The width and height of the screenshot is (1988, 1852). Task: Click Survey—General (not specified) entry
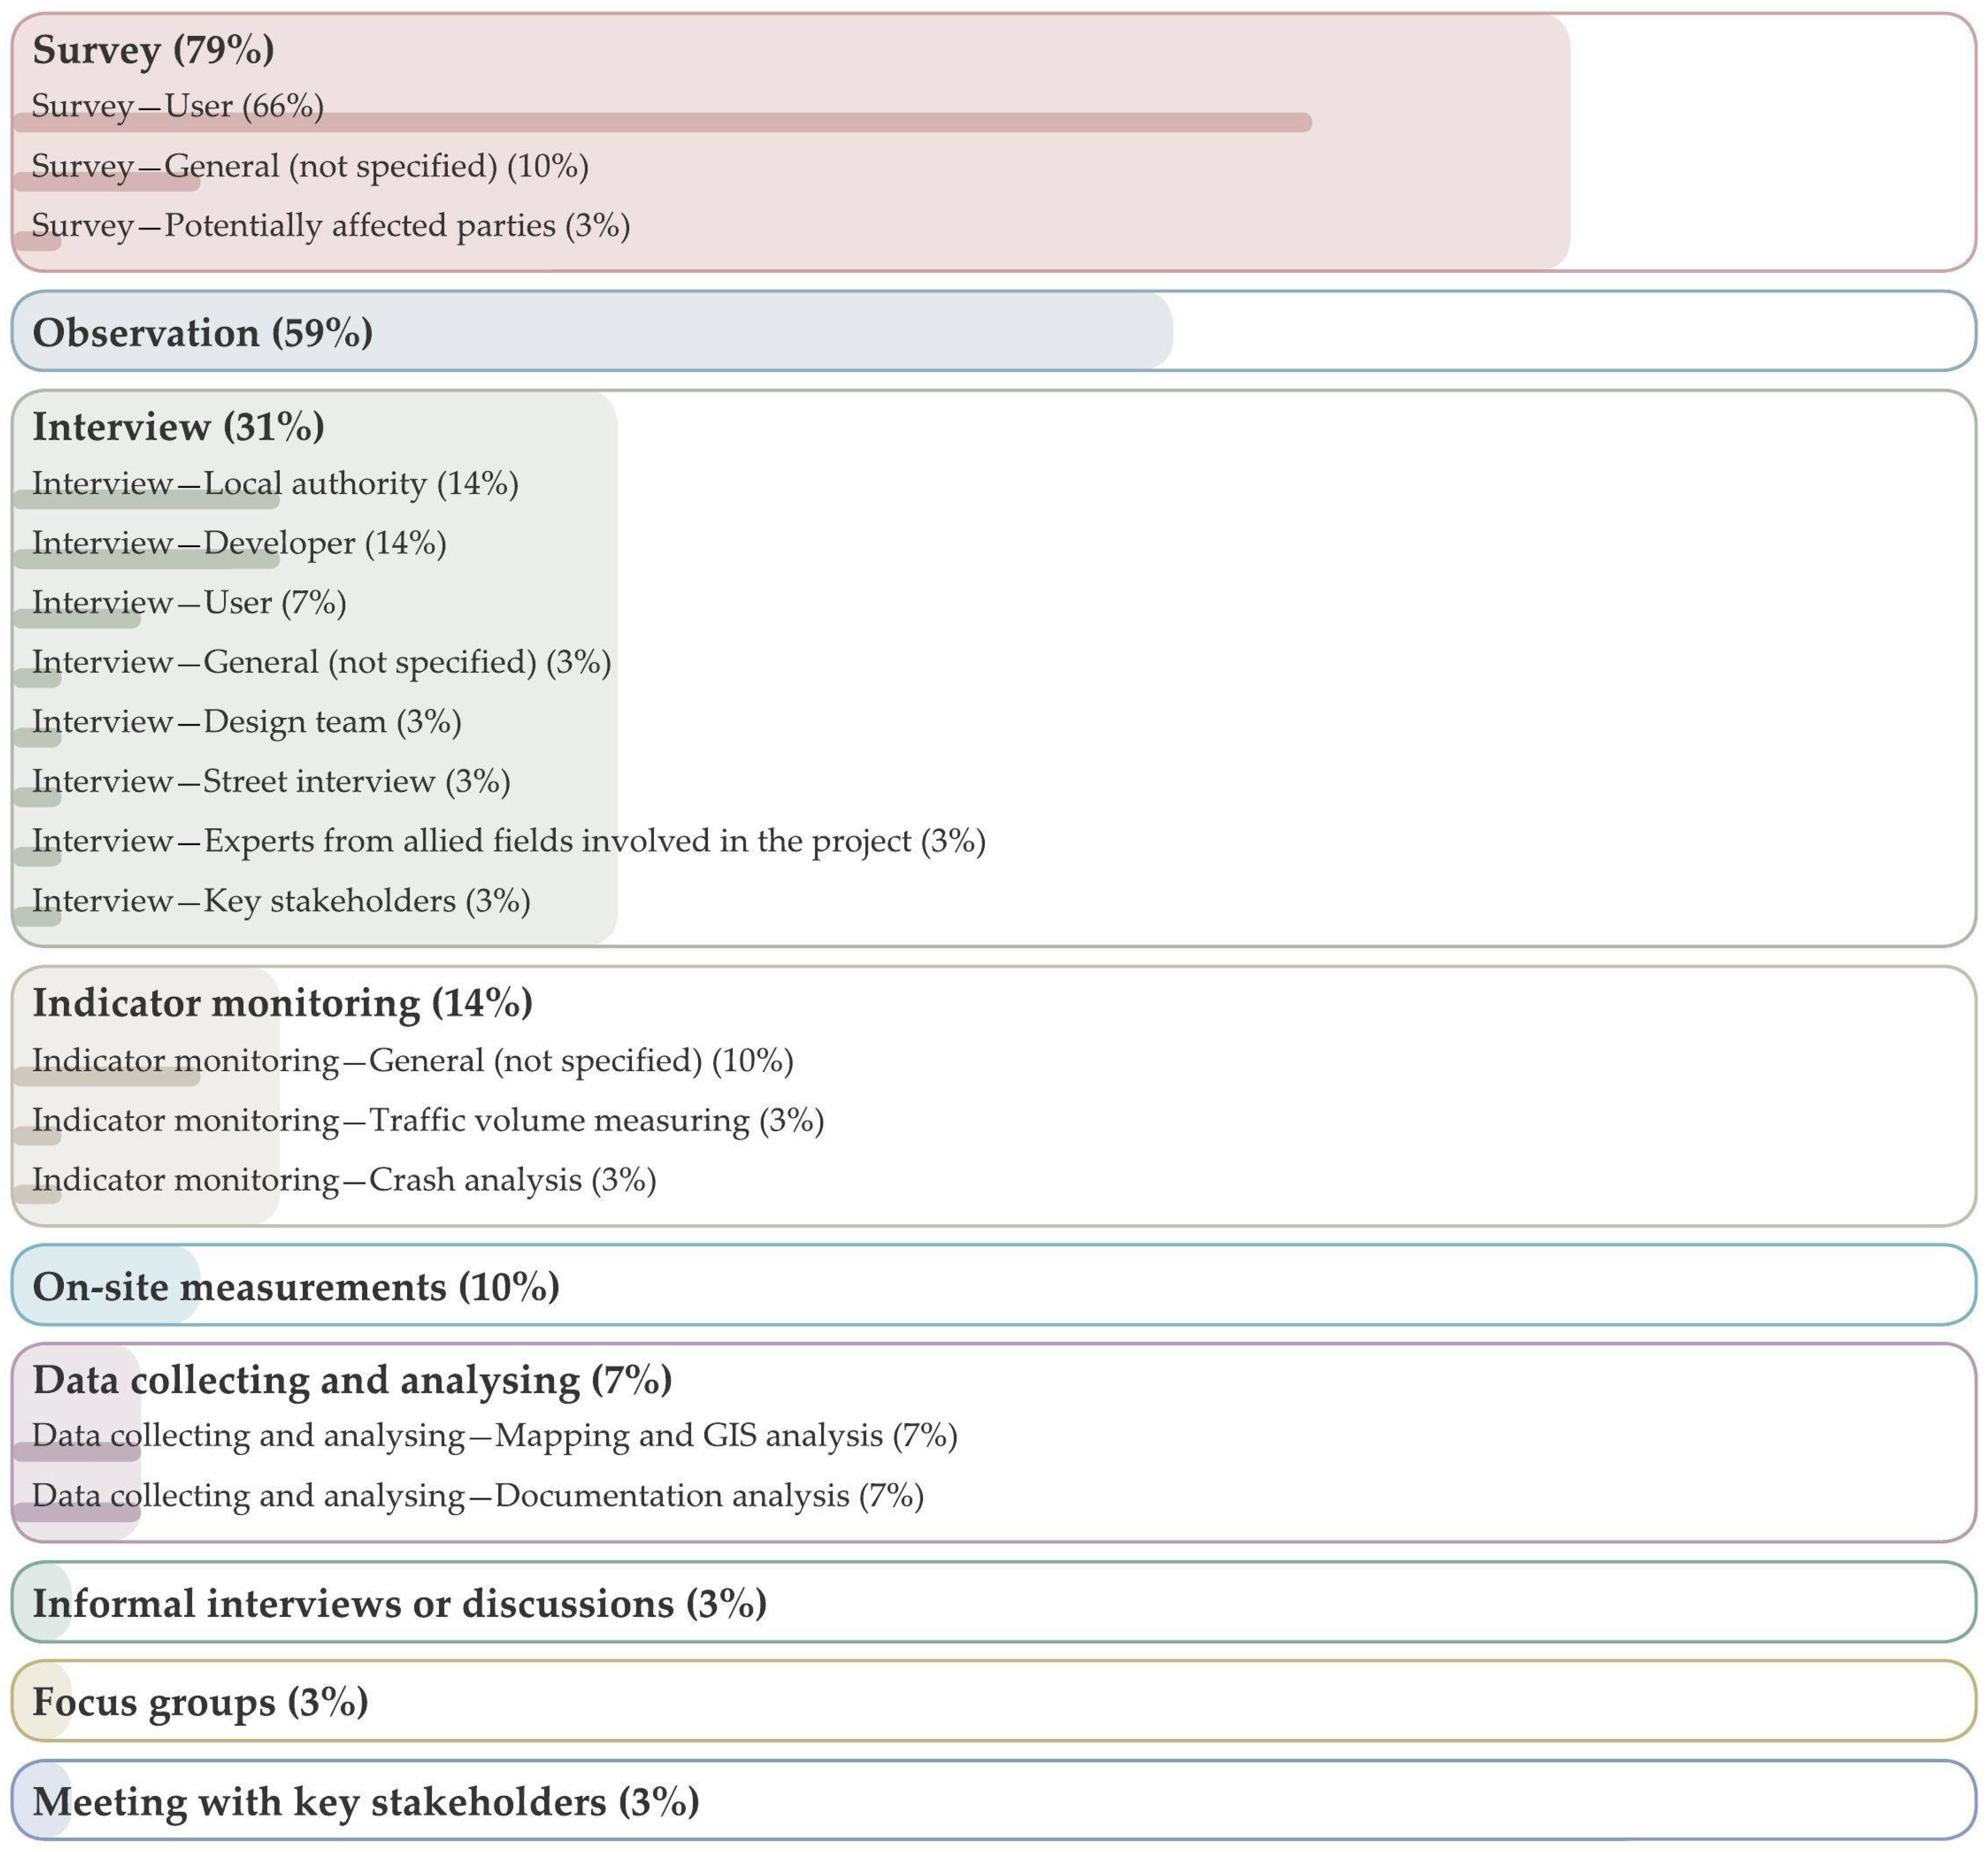tap(310, 166)
